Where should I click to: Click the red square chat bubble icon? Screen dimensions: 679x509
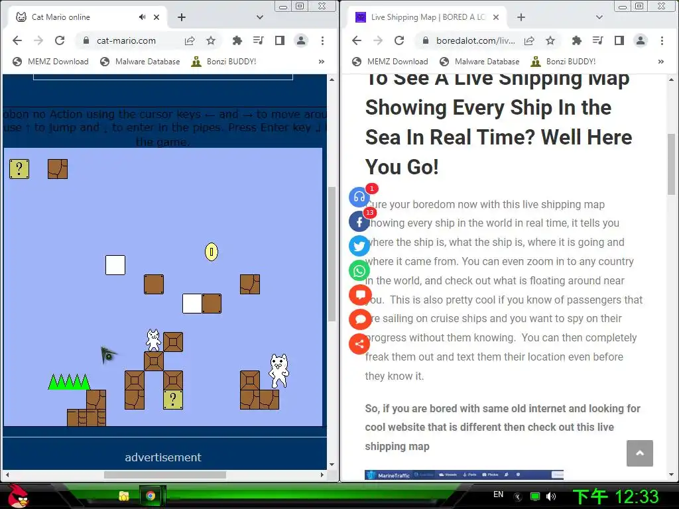point(359,295)
